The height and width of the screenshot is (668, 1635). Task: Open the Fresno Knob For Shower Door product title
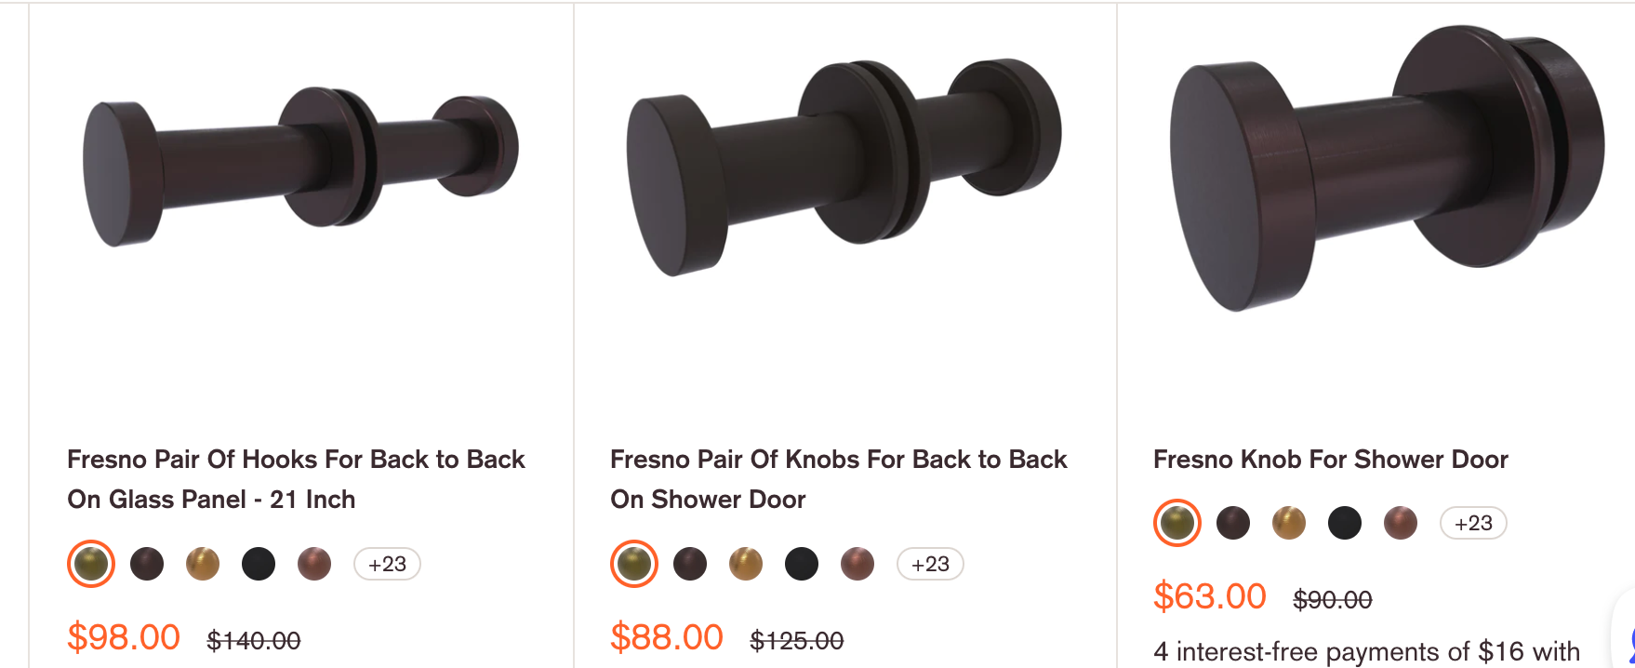pos(1330,460)
